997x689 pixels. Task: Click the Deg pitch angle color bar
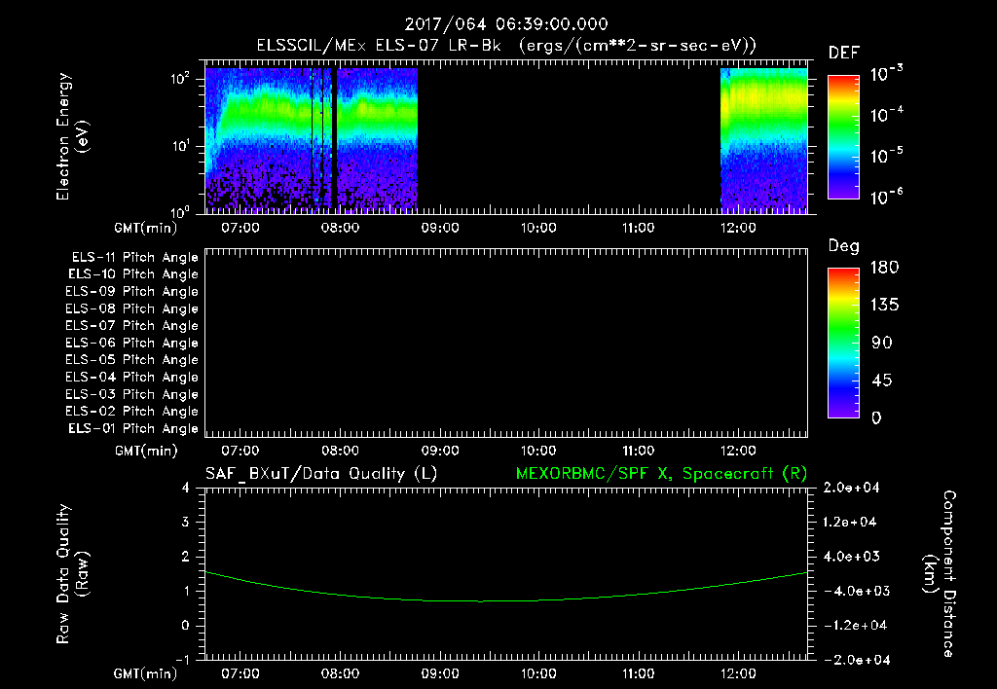click(843, 343)
